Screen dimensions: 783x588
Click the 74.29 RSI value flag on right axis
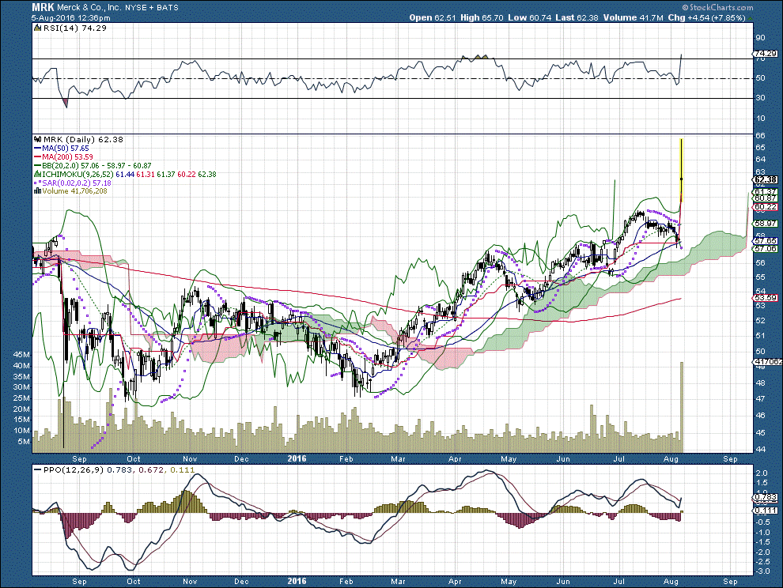[765, 54]
